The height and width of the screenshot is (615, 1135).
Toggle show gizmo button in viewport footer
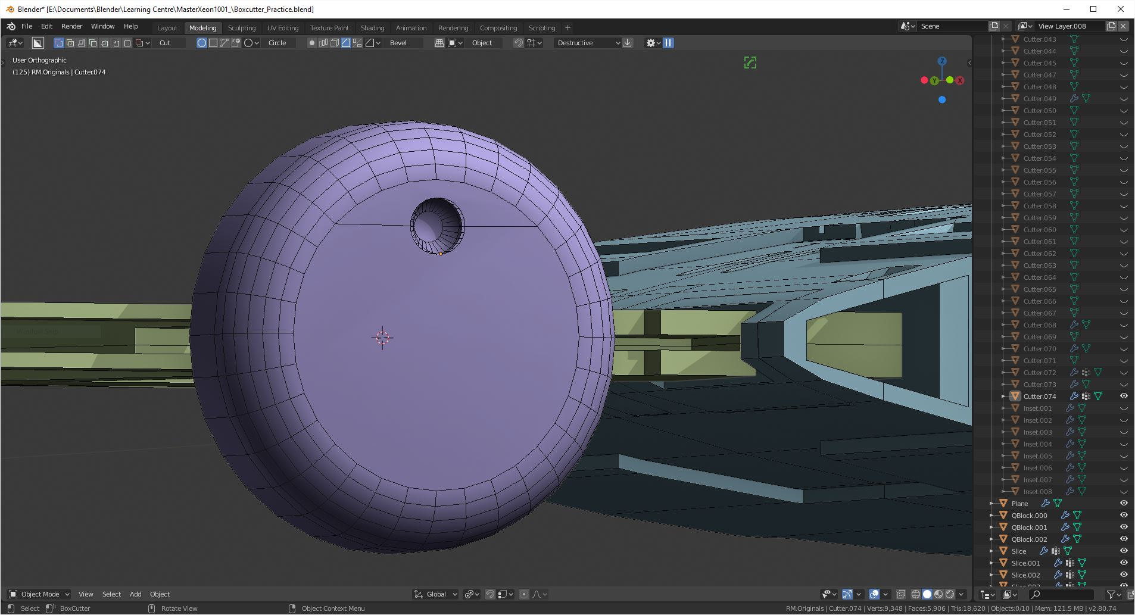click(x=847, y=594)
